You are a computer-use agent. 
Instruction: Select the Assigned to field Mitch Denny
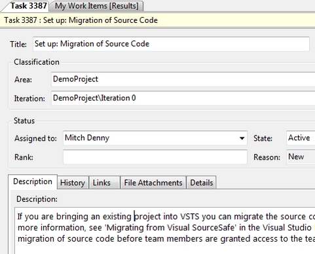[x=155, y=138]
